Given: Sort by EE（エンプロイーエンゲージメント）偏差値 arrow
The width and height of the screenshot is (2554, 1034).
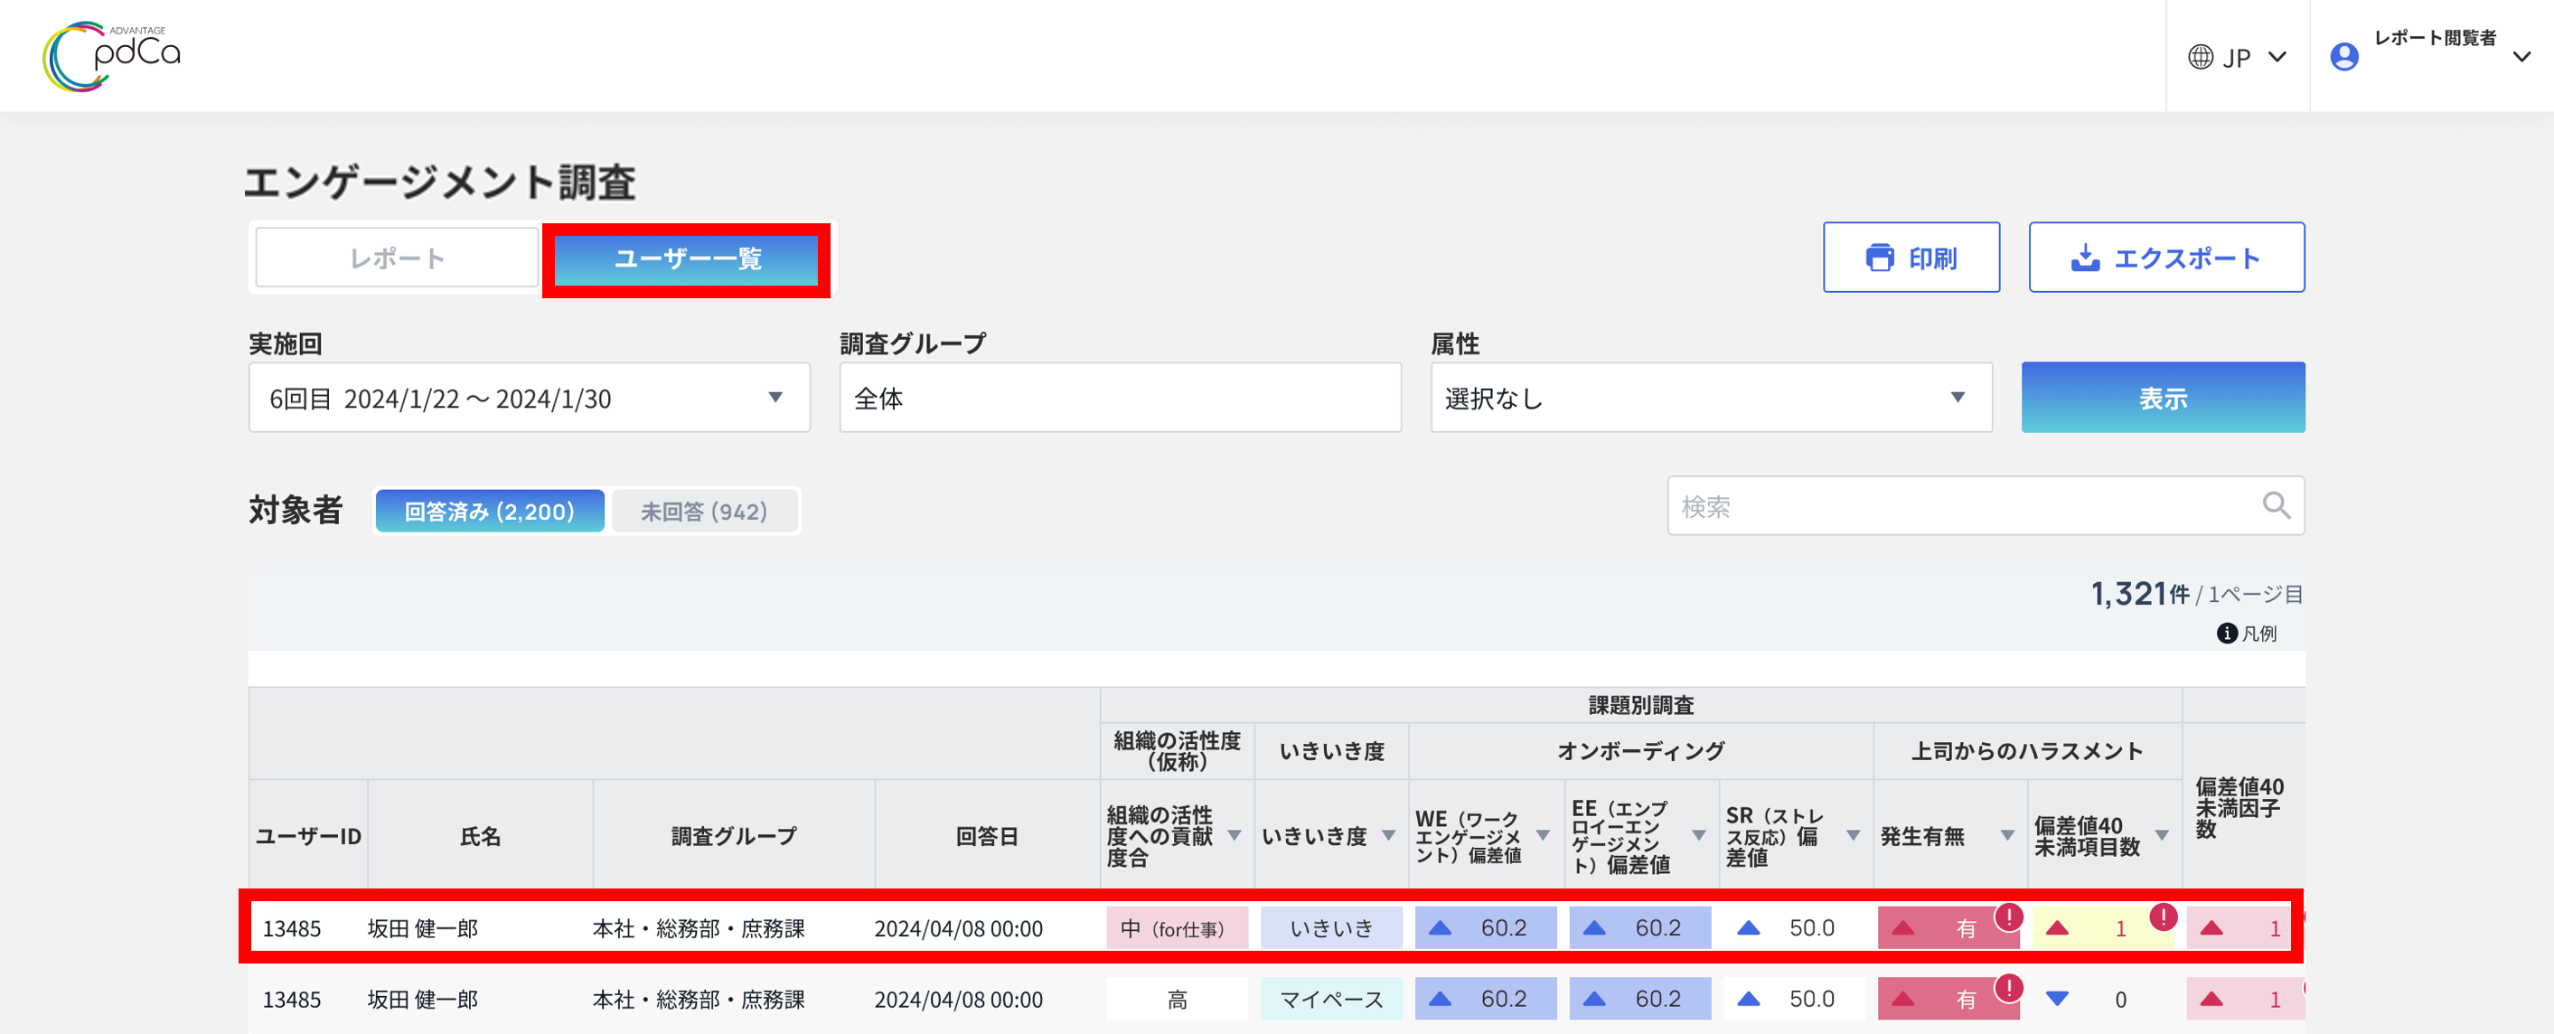Looking at the screenshot, I should coord(1698,836).
